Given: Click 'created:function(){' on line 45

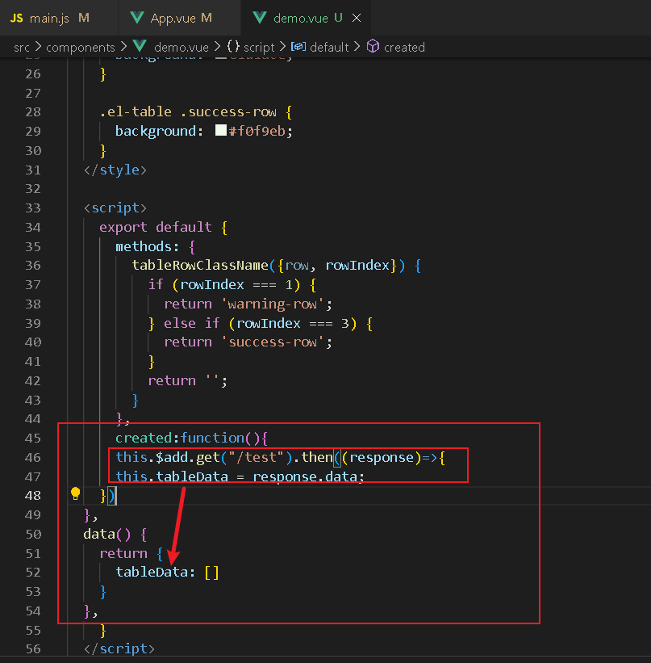Looking at the screenshot, I should [x=192, y=438].
